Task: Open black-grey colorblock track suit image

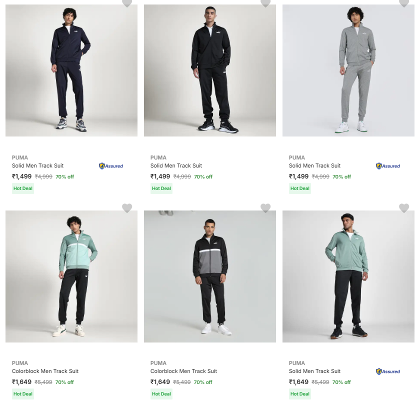Action: [x=210, y=276]
